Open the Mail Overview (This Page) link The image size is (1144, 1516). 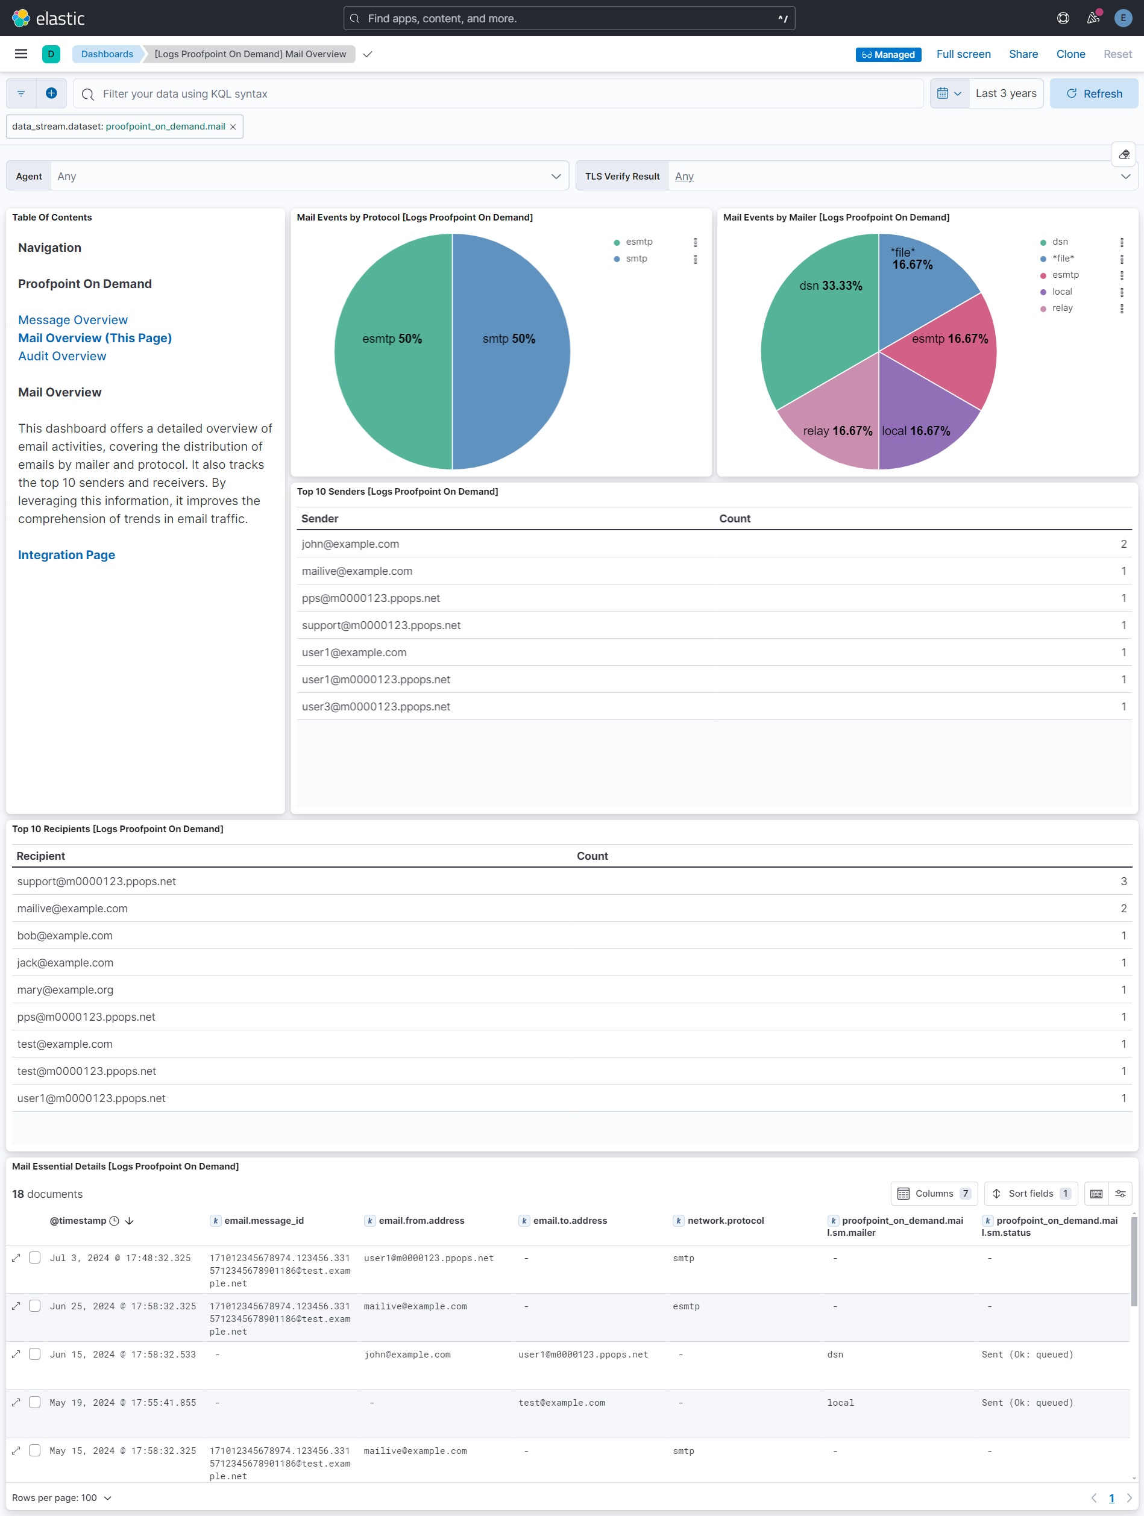[x=95, y=338]
